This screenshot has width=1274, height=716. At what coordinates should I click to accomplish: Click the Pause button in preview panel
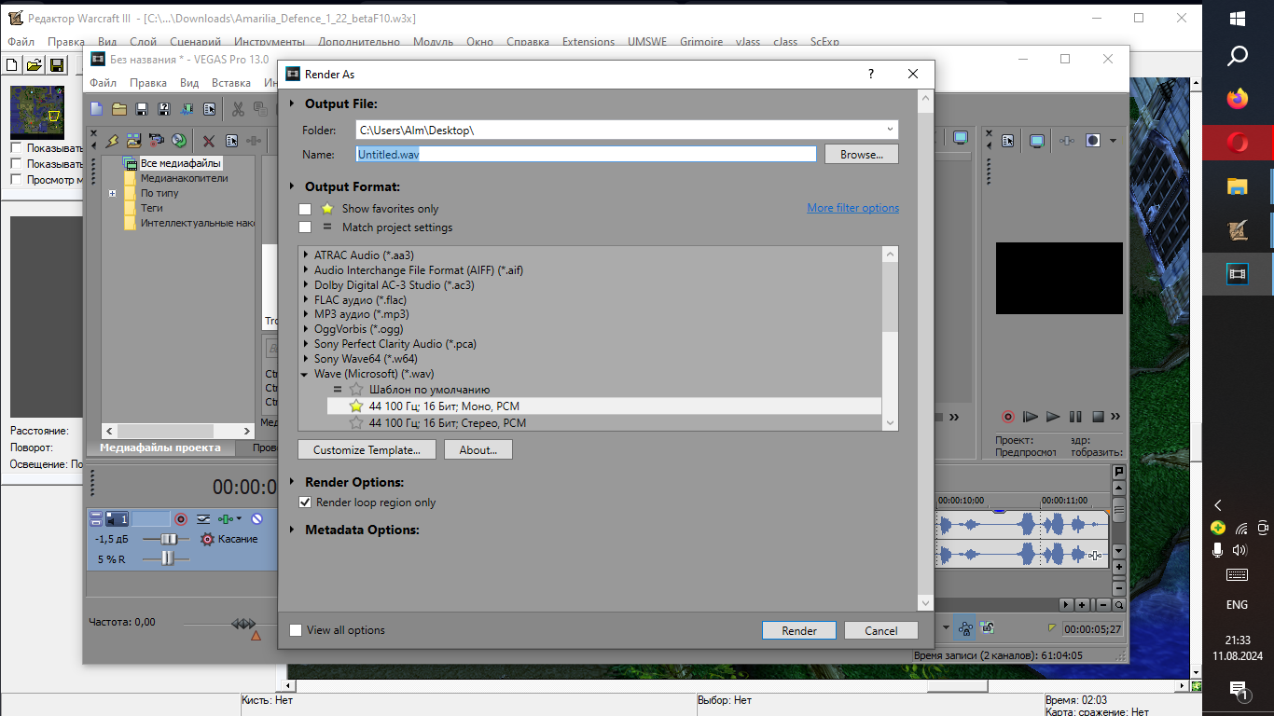point(1075,417)
